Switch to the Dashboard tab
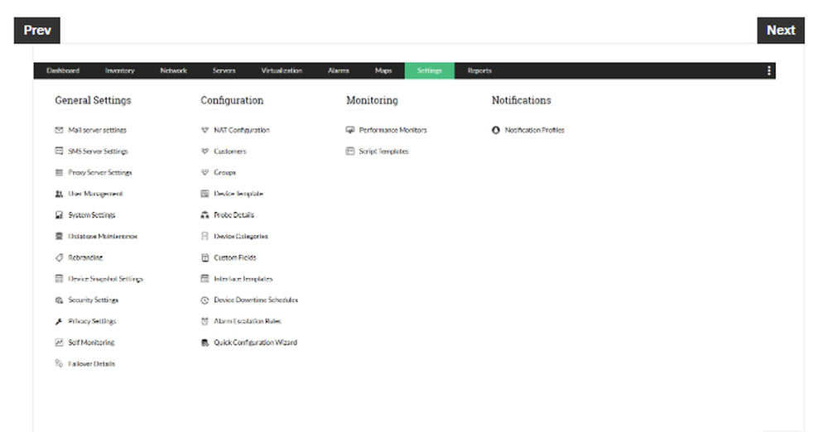This screenshot has height=432, width=828. 63,71
